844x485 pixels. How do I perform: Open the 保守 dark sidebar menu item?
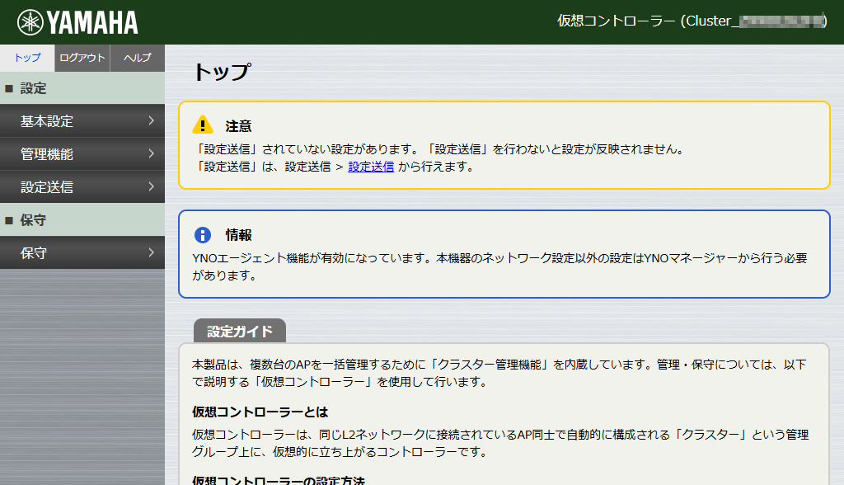click(x=82, y=252)
